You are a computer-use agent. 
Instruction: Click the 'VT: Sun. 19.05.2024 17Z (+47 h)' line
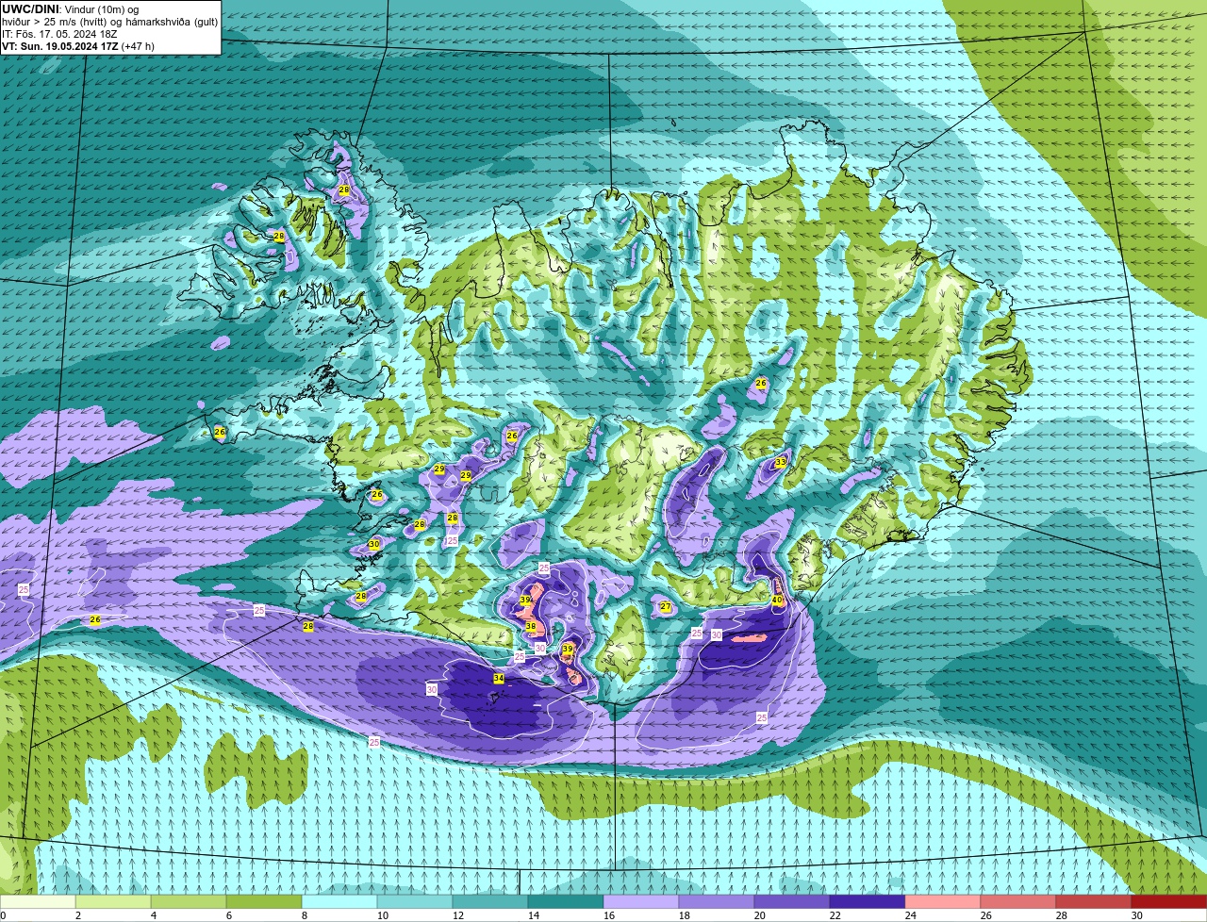pos(78,46)
